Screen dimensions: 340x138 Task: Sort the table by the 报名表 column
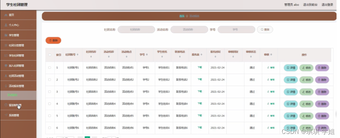(x=201, y=55)
